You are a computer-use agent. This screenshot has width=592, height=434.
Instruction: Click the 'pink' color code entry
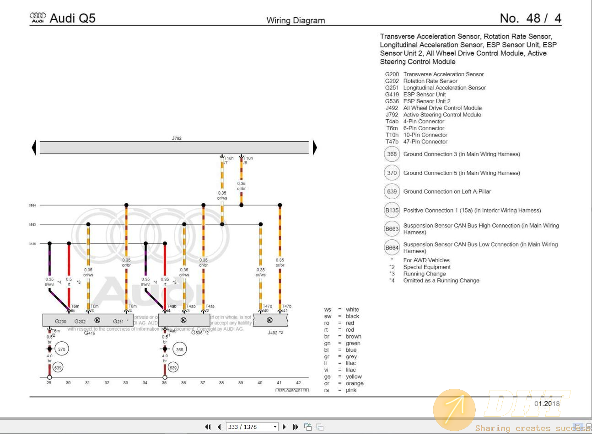351,390
